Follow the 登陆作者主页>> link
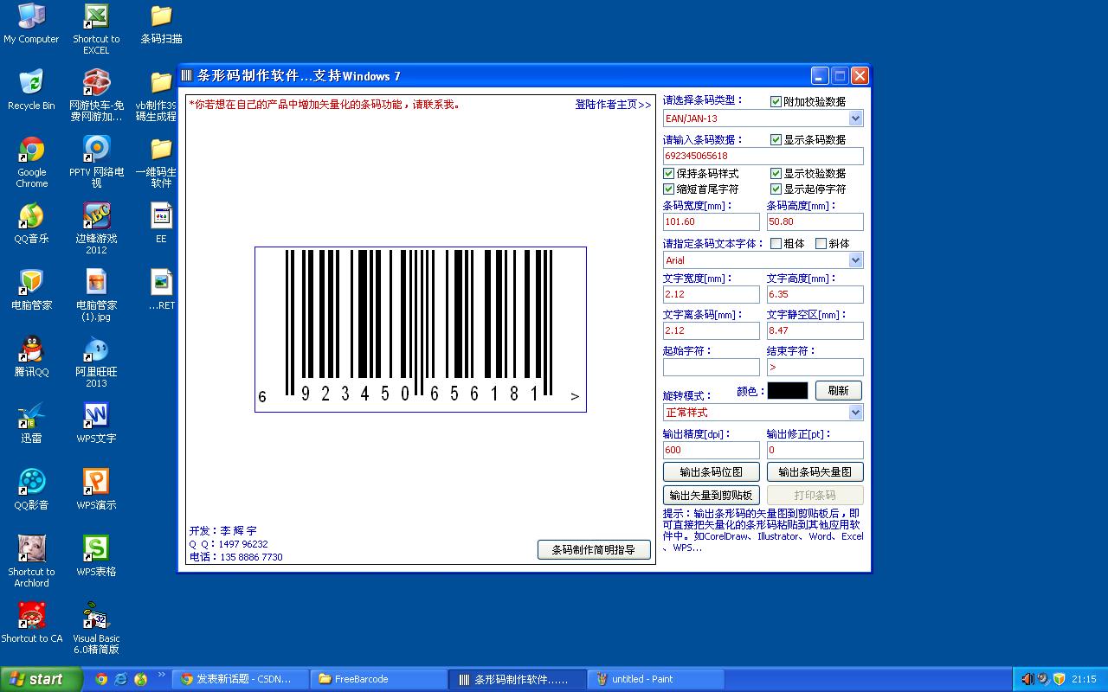Screen dimensions: 1108x692 [613, 105]
